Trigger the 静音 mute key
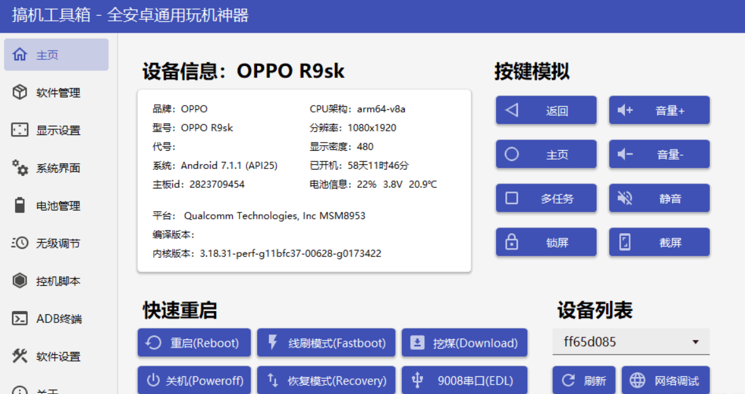 pos(659,198)
